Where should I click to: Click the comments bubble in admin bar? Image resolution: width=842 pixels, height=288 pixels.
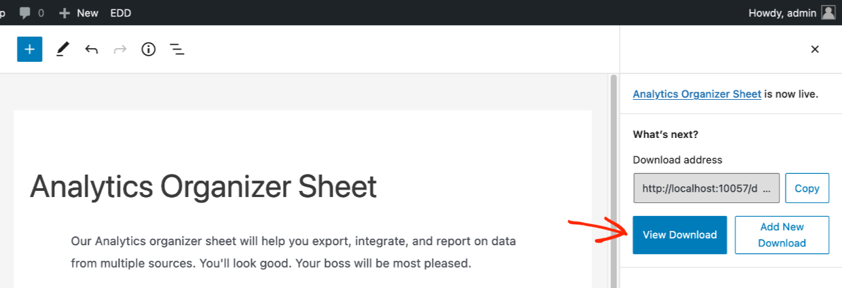point(32,13)
